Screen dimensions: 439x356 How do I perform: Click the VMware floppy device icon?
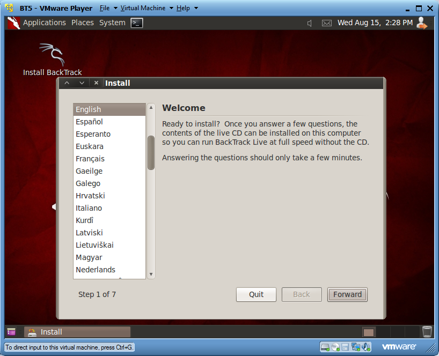345,347
